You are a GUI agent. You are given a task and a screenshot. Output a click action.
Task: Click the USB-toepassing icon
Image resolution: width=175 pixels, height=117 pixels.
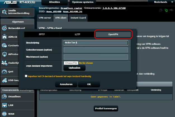pos(4,80)
